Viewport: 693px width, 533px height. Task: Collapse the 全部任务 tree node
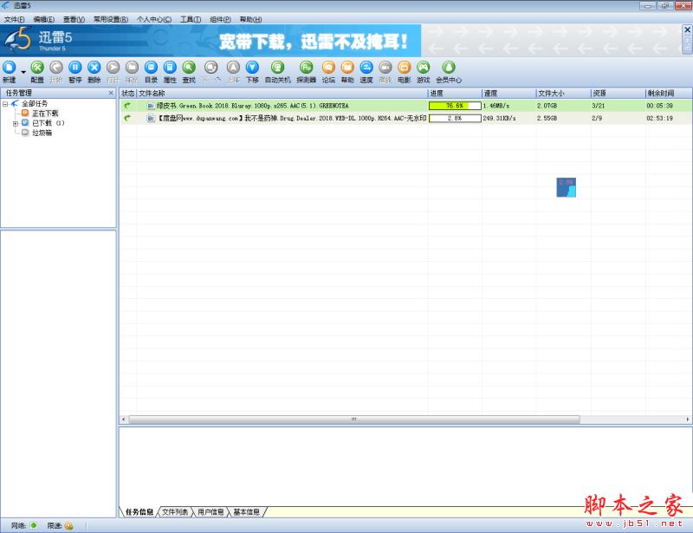pyautogui.click(x=5, y=104)
